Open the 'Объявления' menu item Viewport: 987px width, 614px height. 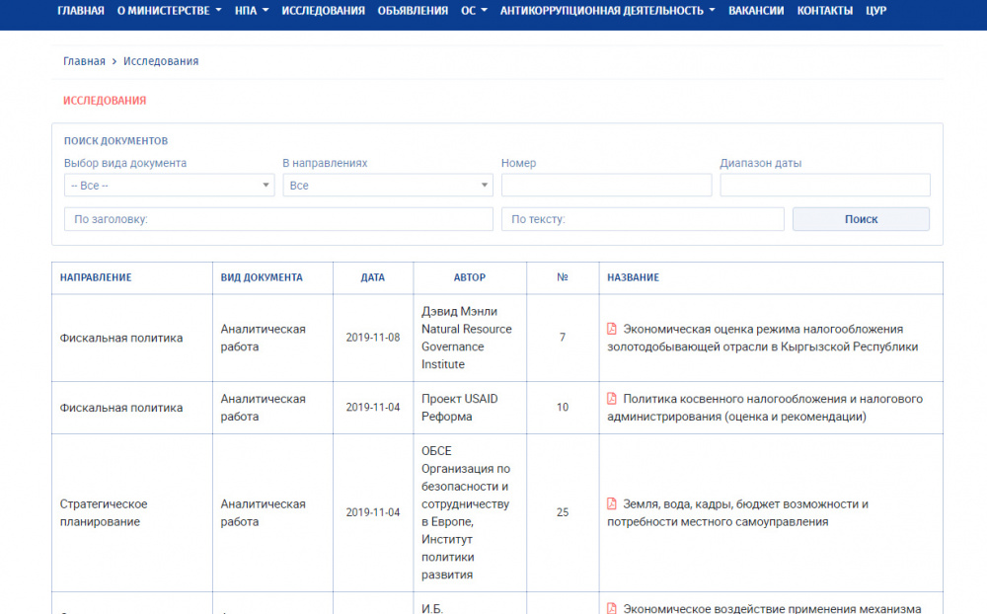[x=413, y=11]
